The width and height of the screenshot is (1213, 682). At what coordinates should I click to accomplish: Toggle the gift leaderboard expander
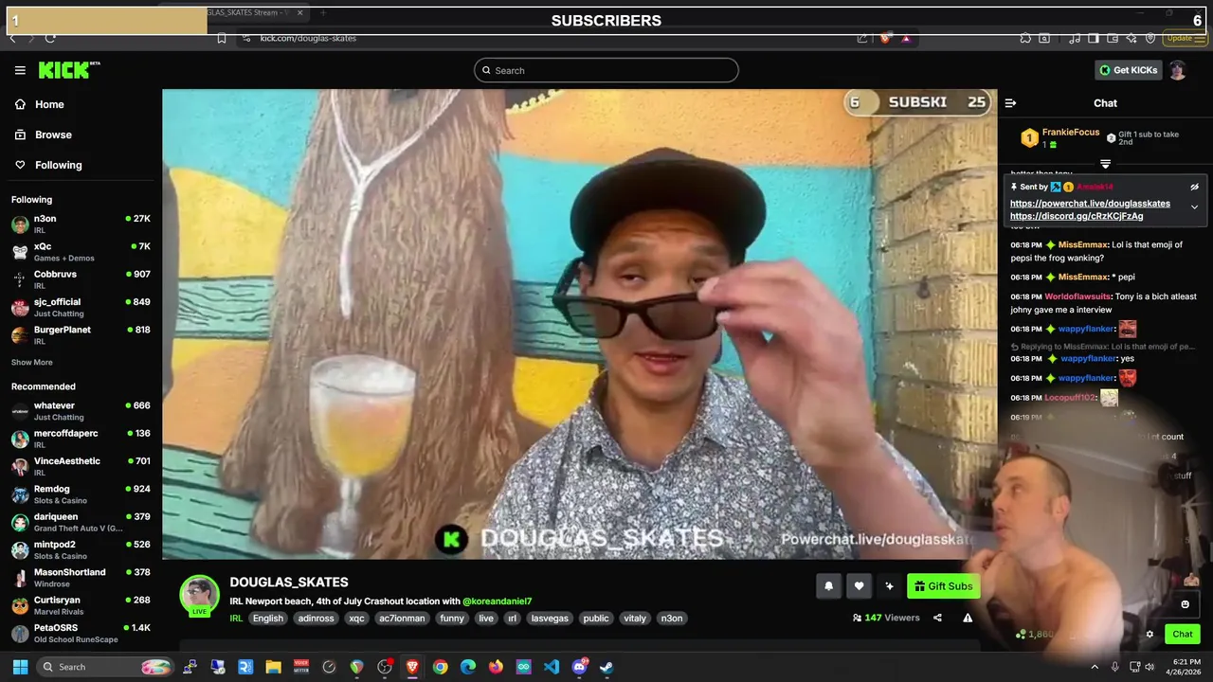(x=1105, y=164)
